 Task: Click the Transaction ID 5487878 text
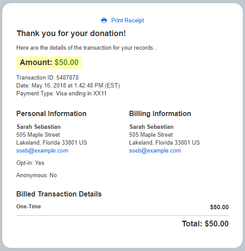(47, 77)
